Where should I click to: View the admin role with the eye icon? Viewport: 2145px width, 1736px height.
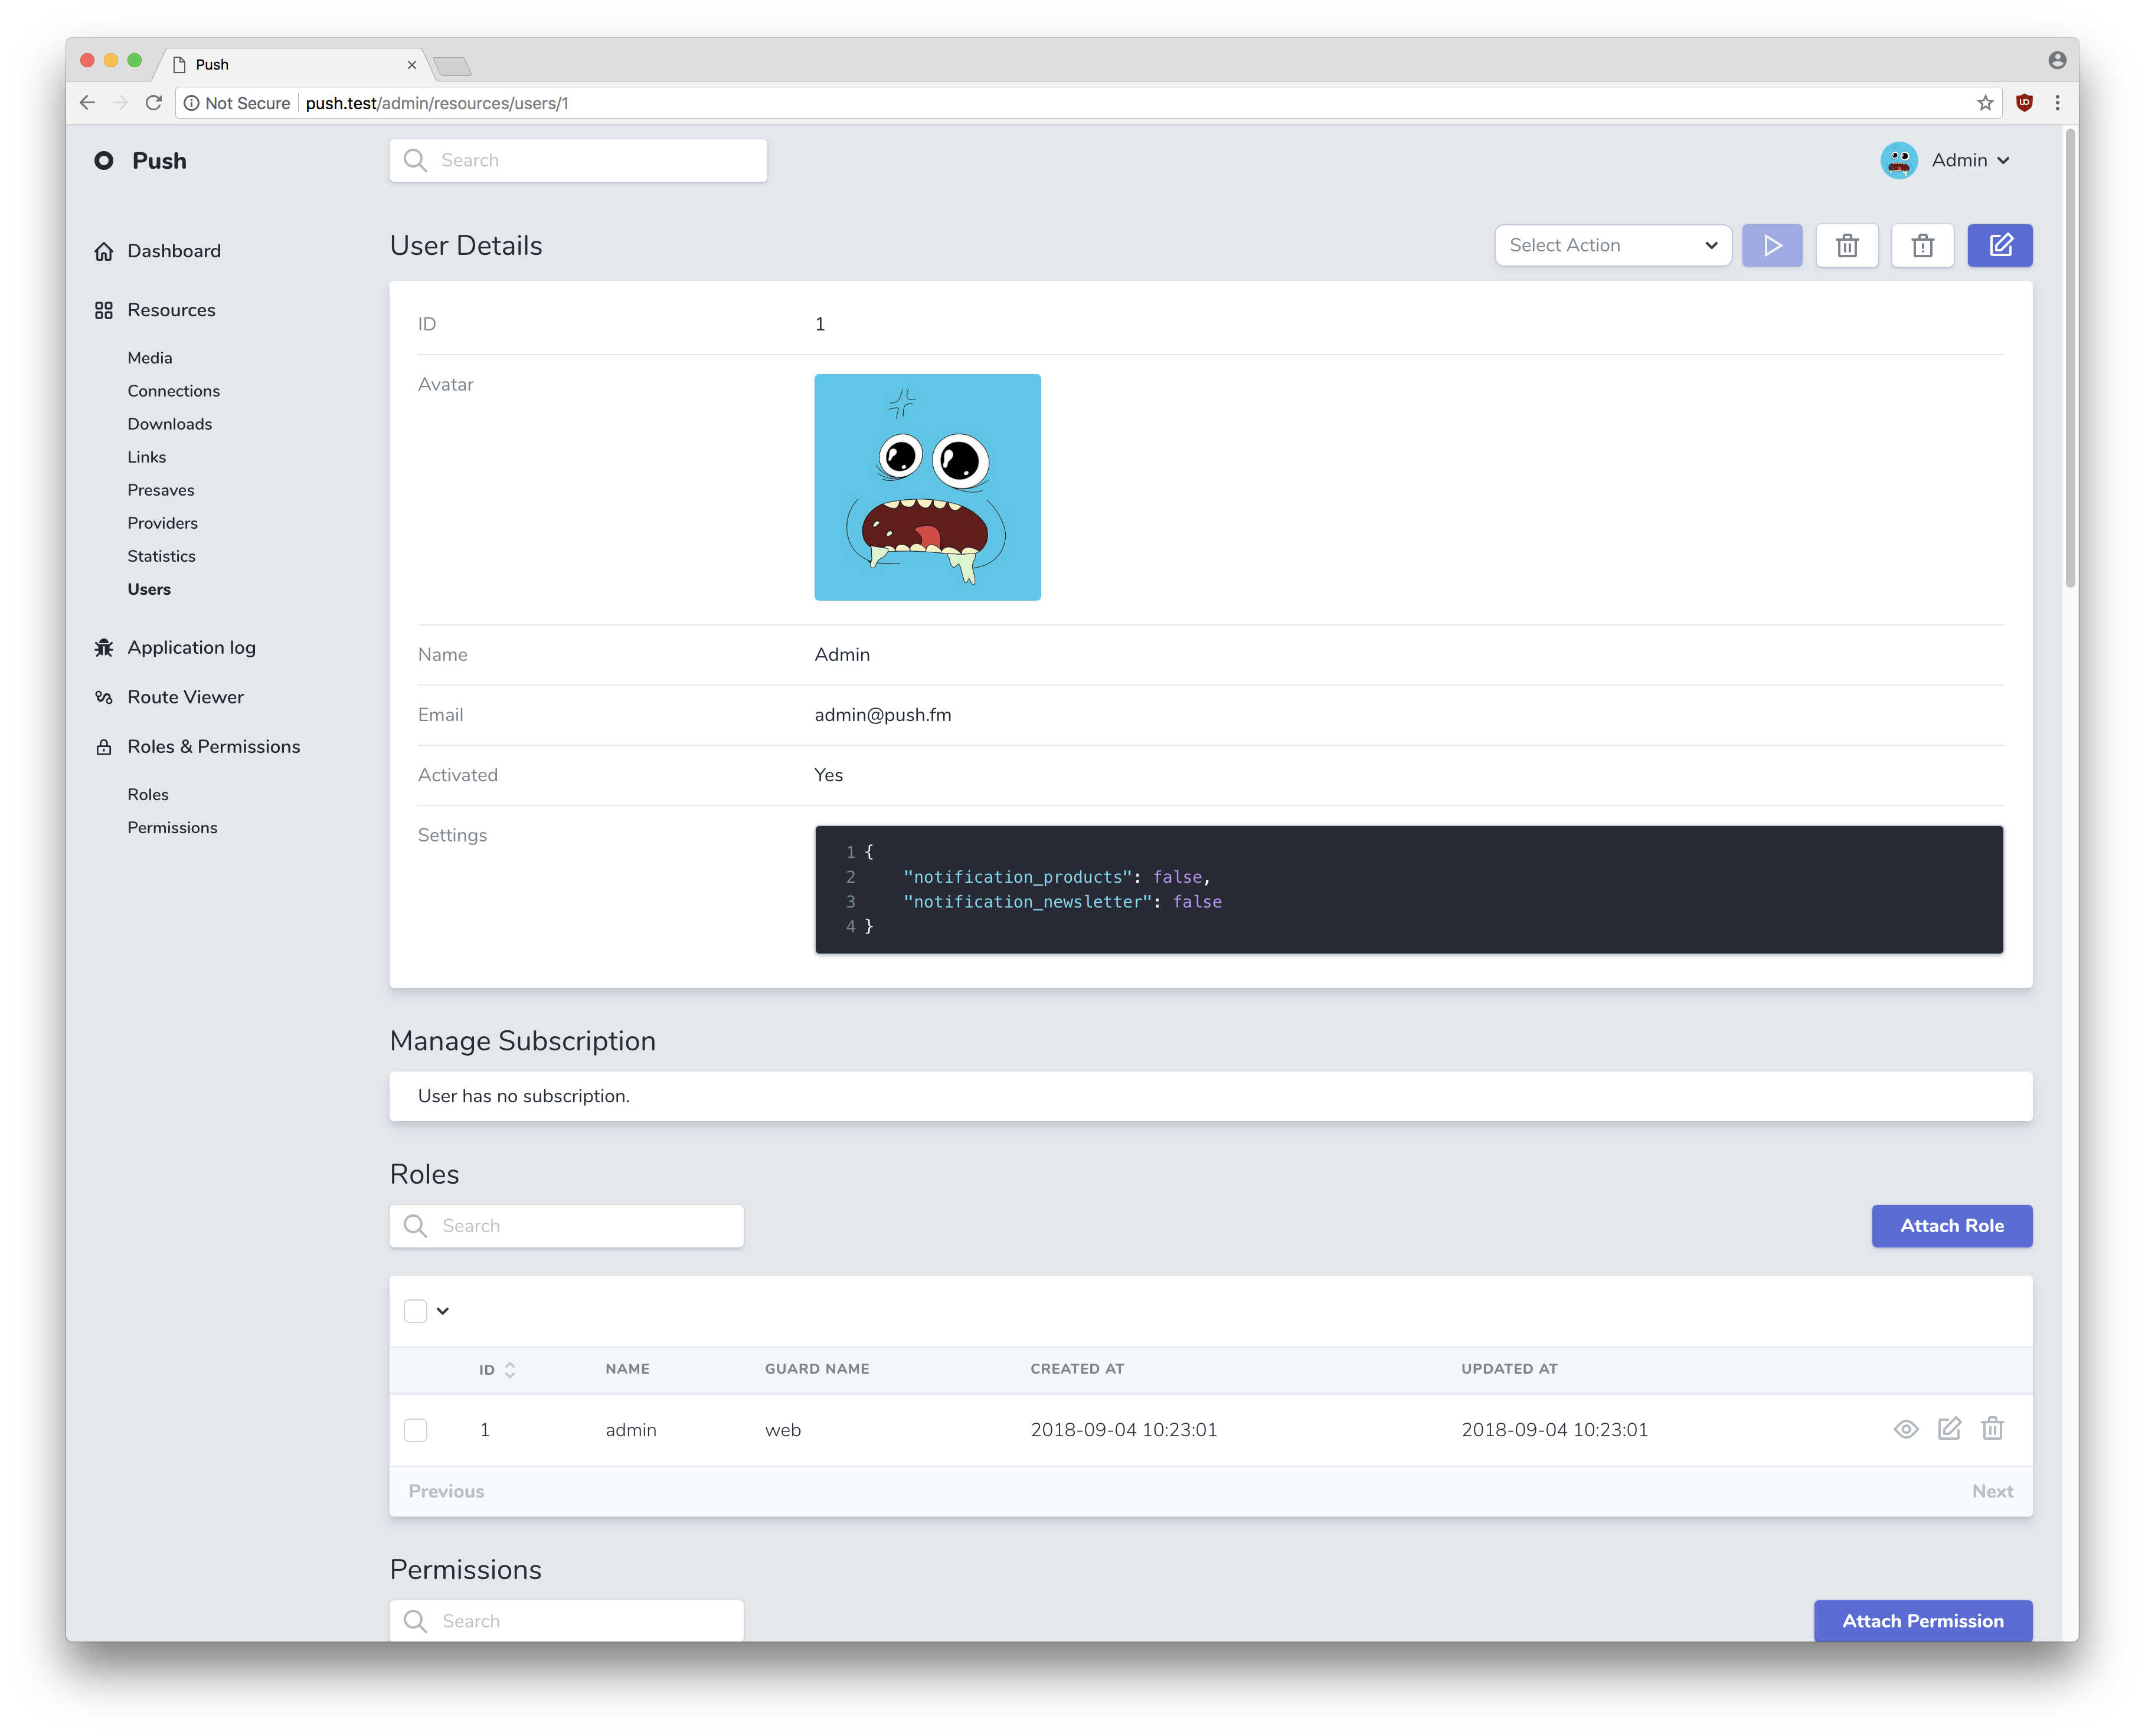click(x=1906, y=1429)
